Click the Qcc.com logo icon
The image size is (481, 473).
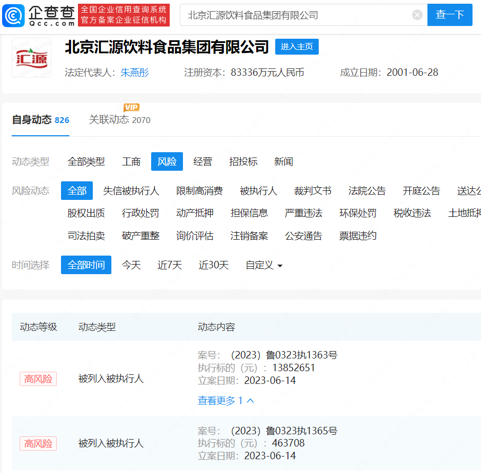tap(13, 15)
